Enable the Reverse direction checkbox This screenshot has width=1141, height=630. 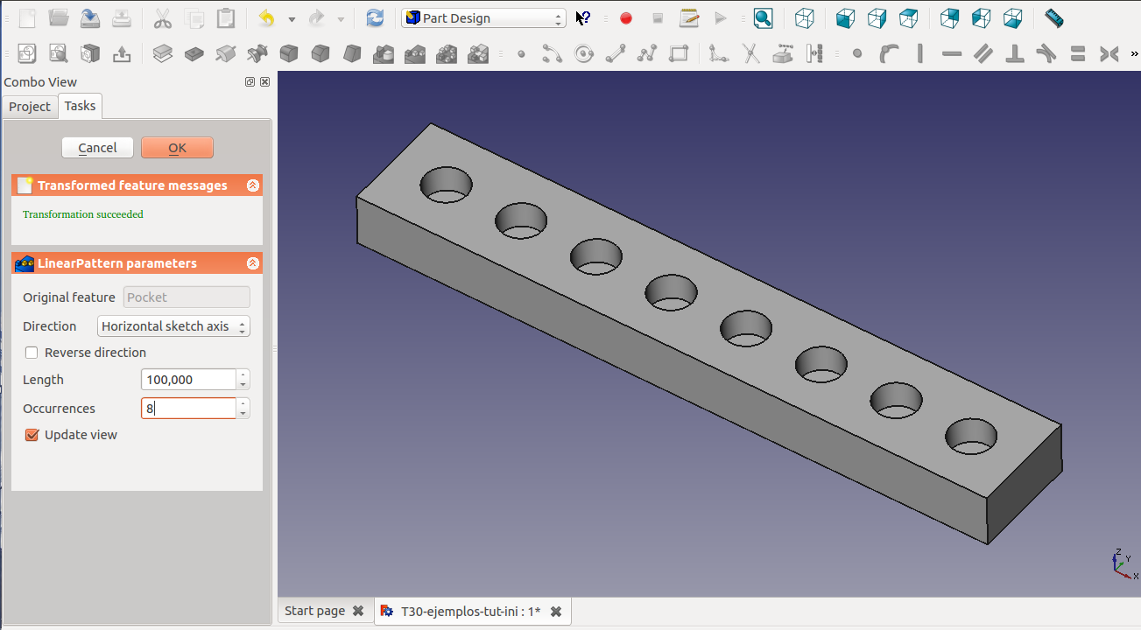(32, 353)
